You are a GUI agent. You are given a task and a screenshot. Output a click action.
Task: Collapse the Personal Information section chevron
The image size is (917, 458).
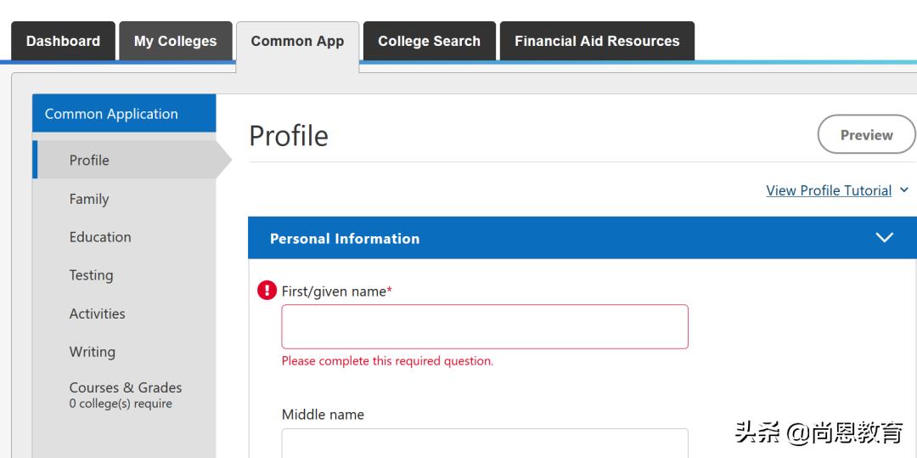point(884,238)
